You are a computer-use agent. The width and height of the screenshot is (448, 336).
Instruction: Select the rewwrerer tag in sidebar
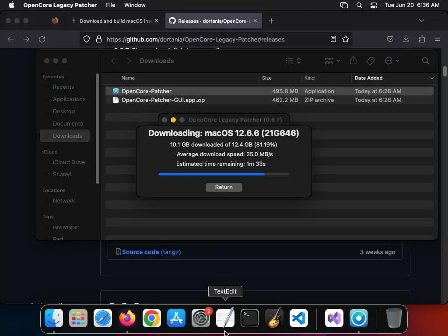point(66,227)
